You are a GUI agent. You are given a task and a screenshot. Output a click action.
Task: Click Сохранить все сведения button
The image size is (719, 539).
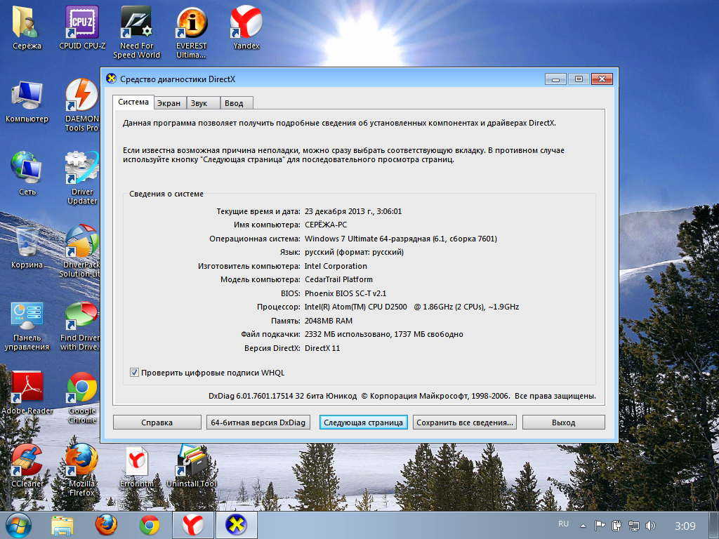pyautogui.click(x=465, y=422)
